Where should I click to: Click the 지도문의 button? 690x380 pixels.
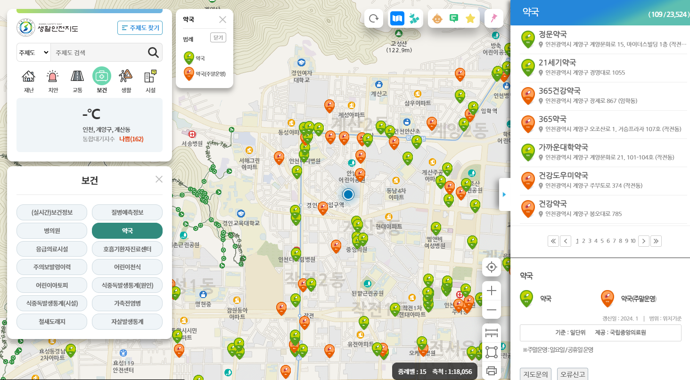(536, 374)
